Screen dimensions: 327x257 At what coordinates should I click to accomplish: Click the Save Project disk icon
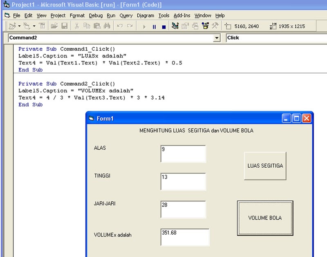point(65,26)
